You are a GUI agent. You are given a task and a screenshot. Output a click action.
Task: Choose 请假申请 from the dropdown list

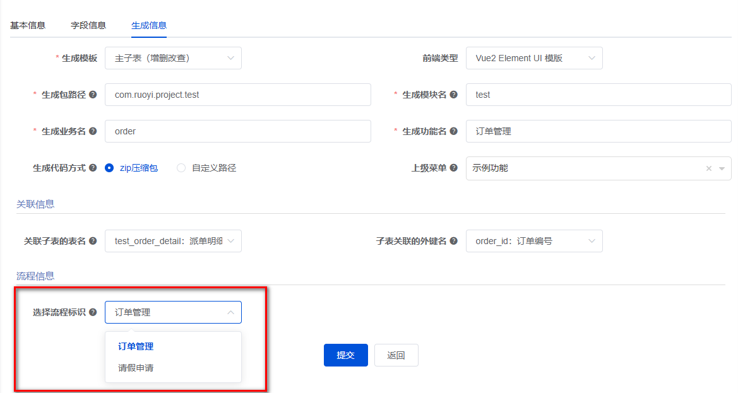coord(173,368)
